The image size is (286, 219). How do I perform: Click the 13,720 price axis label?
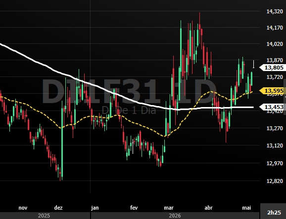point(275,77)
